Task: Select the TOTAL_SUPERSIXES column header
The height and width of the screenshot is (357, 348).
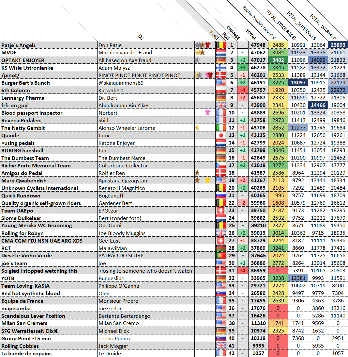Action: click(x=301, y=25)
